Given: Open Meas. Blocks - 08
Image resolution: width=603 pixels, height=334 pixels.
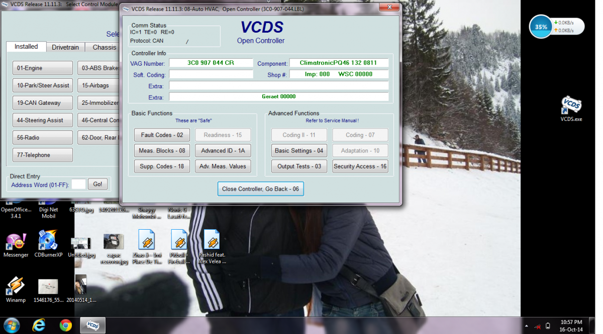Looking at the screenshot, I should [x=162, y=150].
